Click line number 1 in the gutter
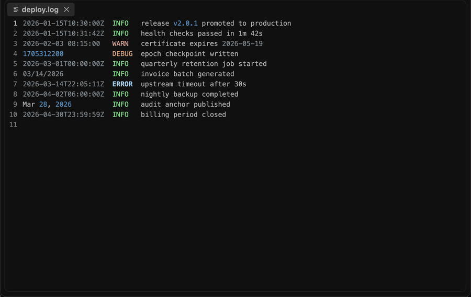Image resolution: width=471 pixels, height=297 pixels. coord(15,24)
